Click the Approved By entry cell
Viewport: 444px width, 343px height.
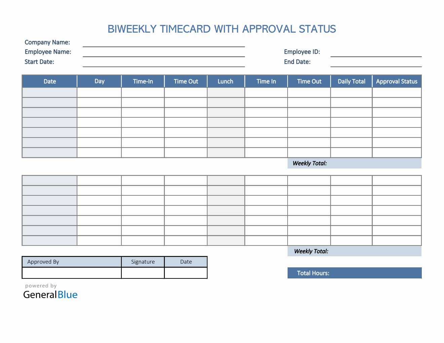coord(71,273)
